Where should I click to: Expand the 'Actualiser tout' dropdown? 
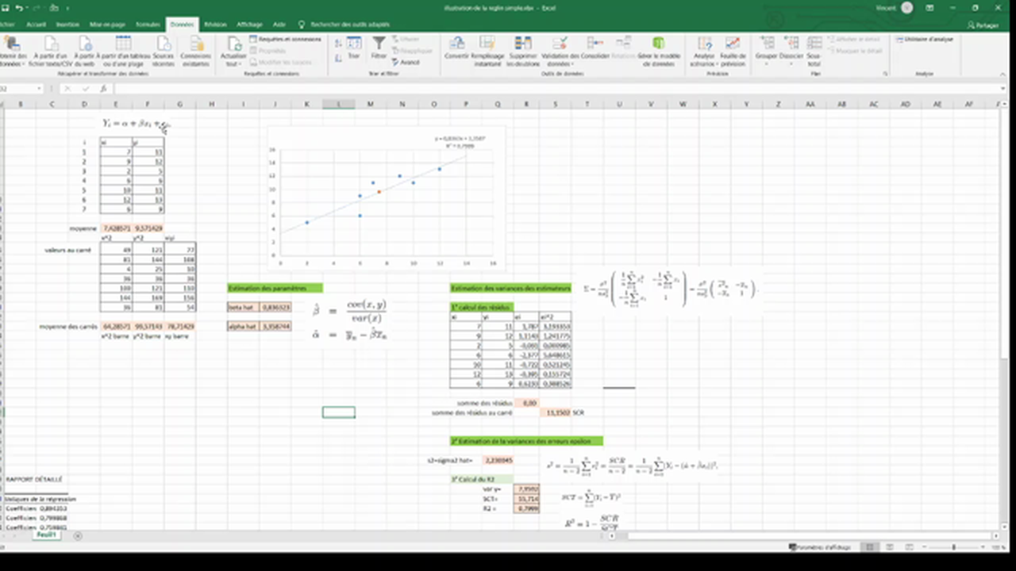(x=233, y=51)
